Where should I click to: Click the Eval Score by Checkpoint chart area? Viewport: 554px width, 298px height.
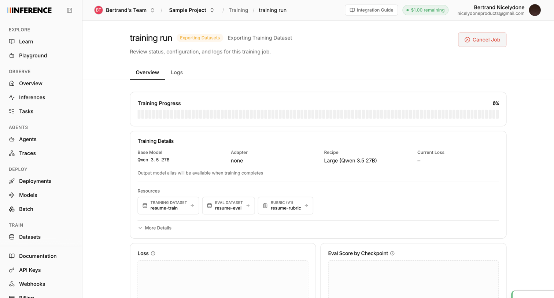413,279
